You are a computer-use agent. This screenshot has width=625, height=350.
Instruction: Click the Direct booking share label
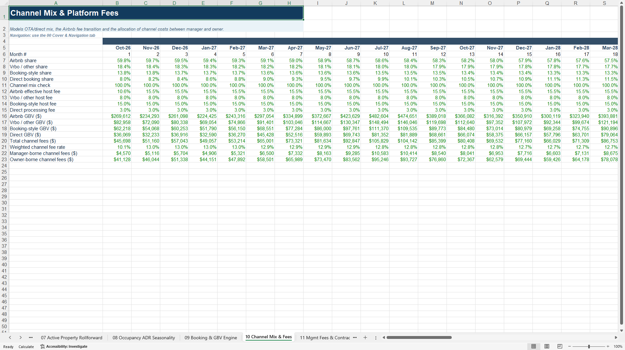pyautogui.click(x=32, y=79)
